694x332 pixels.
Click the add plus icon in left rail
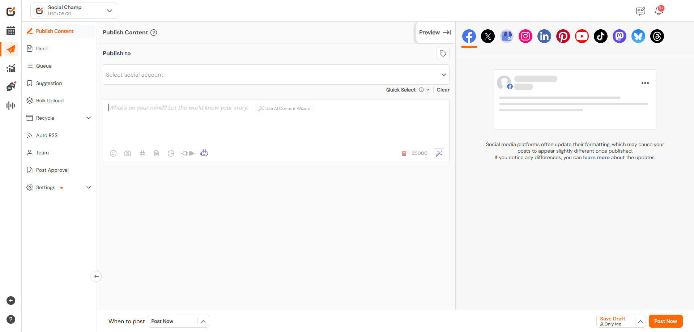tap(11, 301)
